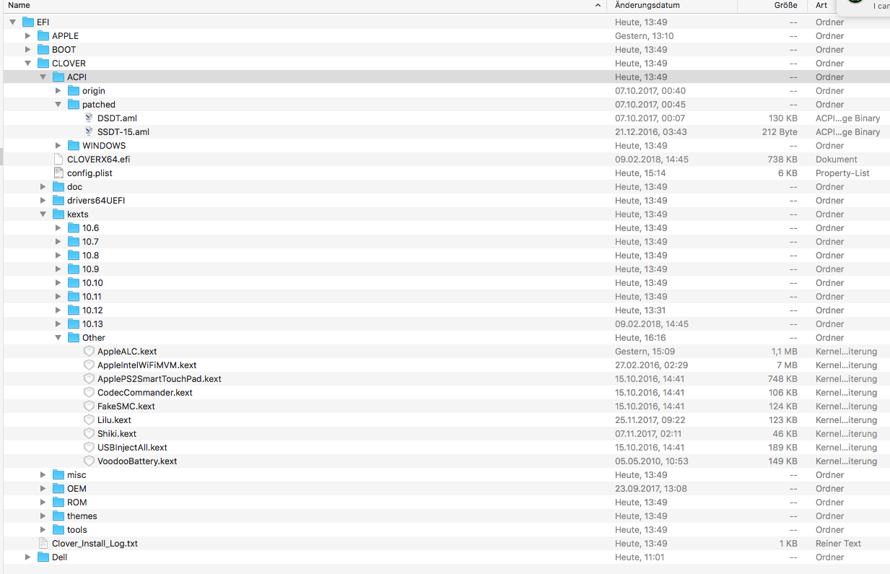890x574 pixels.
Task: Click date '23.09.2017, 13:08' of OEM
Action: (651, 489)
